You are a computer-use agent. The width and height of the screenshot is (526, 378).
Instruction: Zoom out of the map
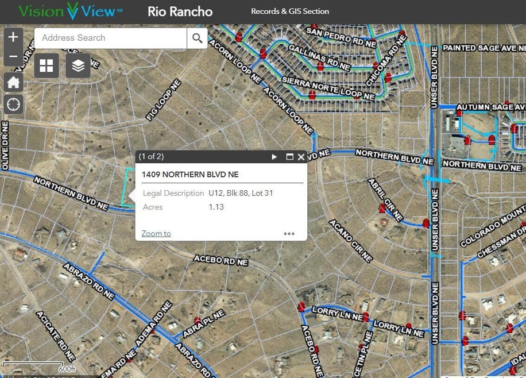[13, 56]
